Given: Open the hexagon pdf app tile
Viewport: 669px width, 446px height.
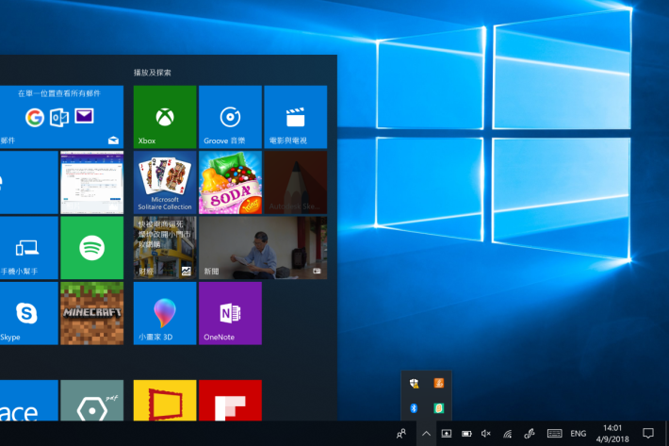Looking at the screenshot, I should [x=91, y=401].
